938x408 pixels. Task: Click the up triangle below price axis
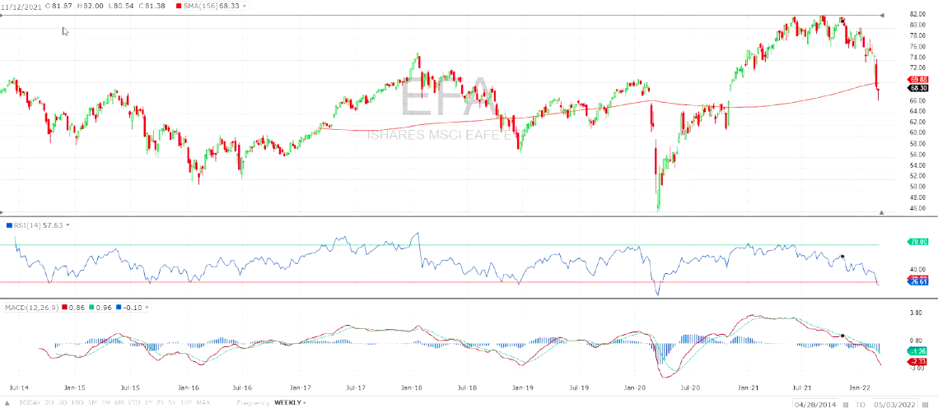pos(882,213)
